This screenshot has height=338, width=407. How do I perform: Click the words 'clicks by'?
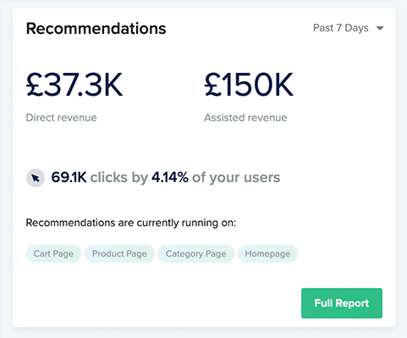pyautogui.click(x=119, y=178)
